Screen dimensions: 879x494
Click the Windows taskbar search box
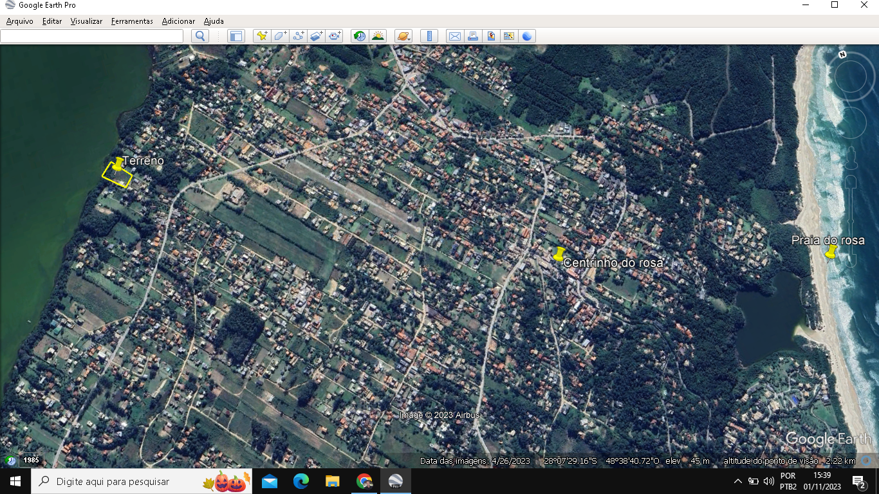[x=142, y=481]
